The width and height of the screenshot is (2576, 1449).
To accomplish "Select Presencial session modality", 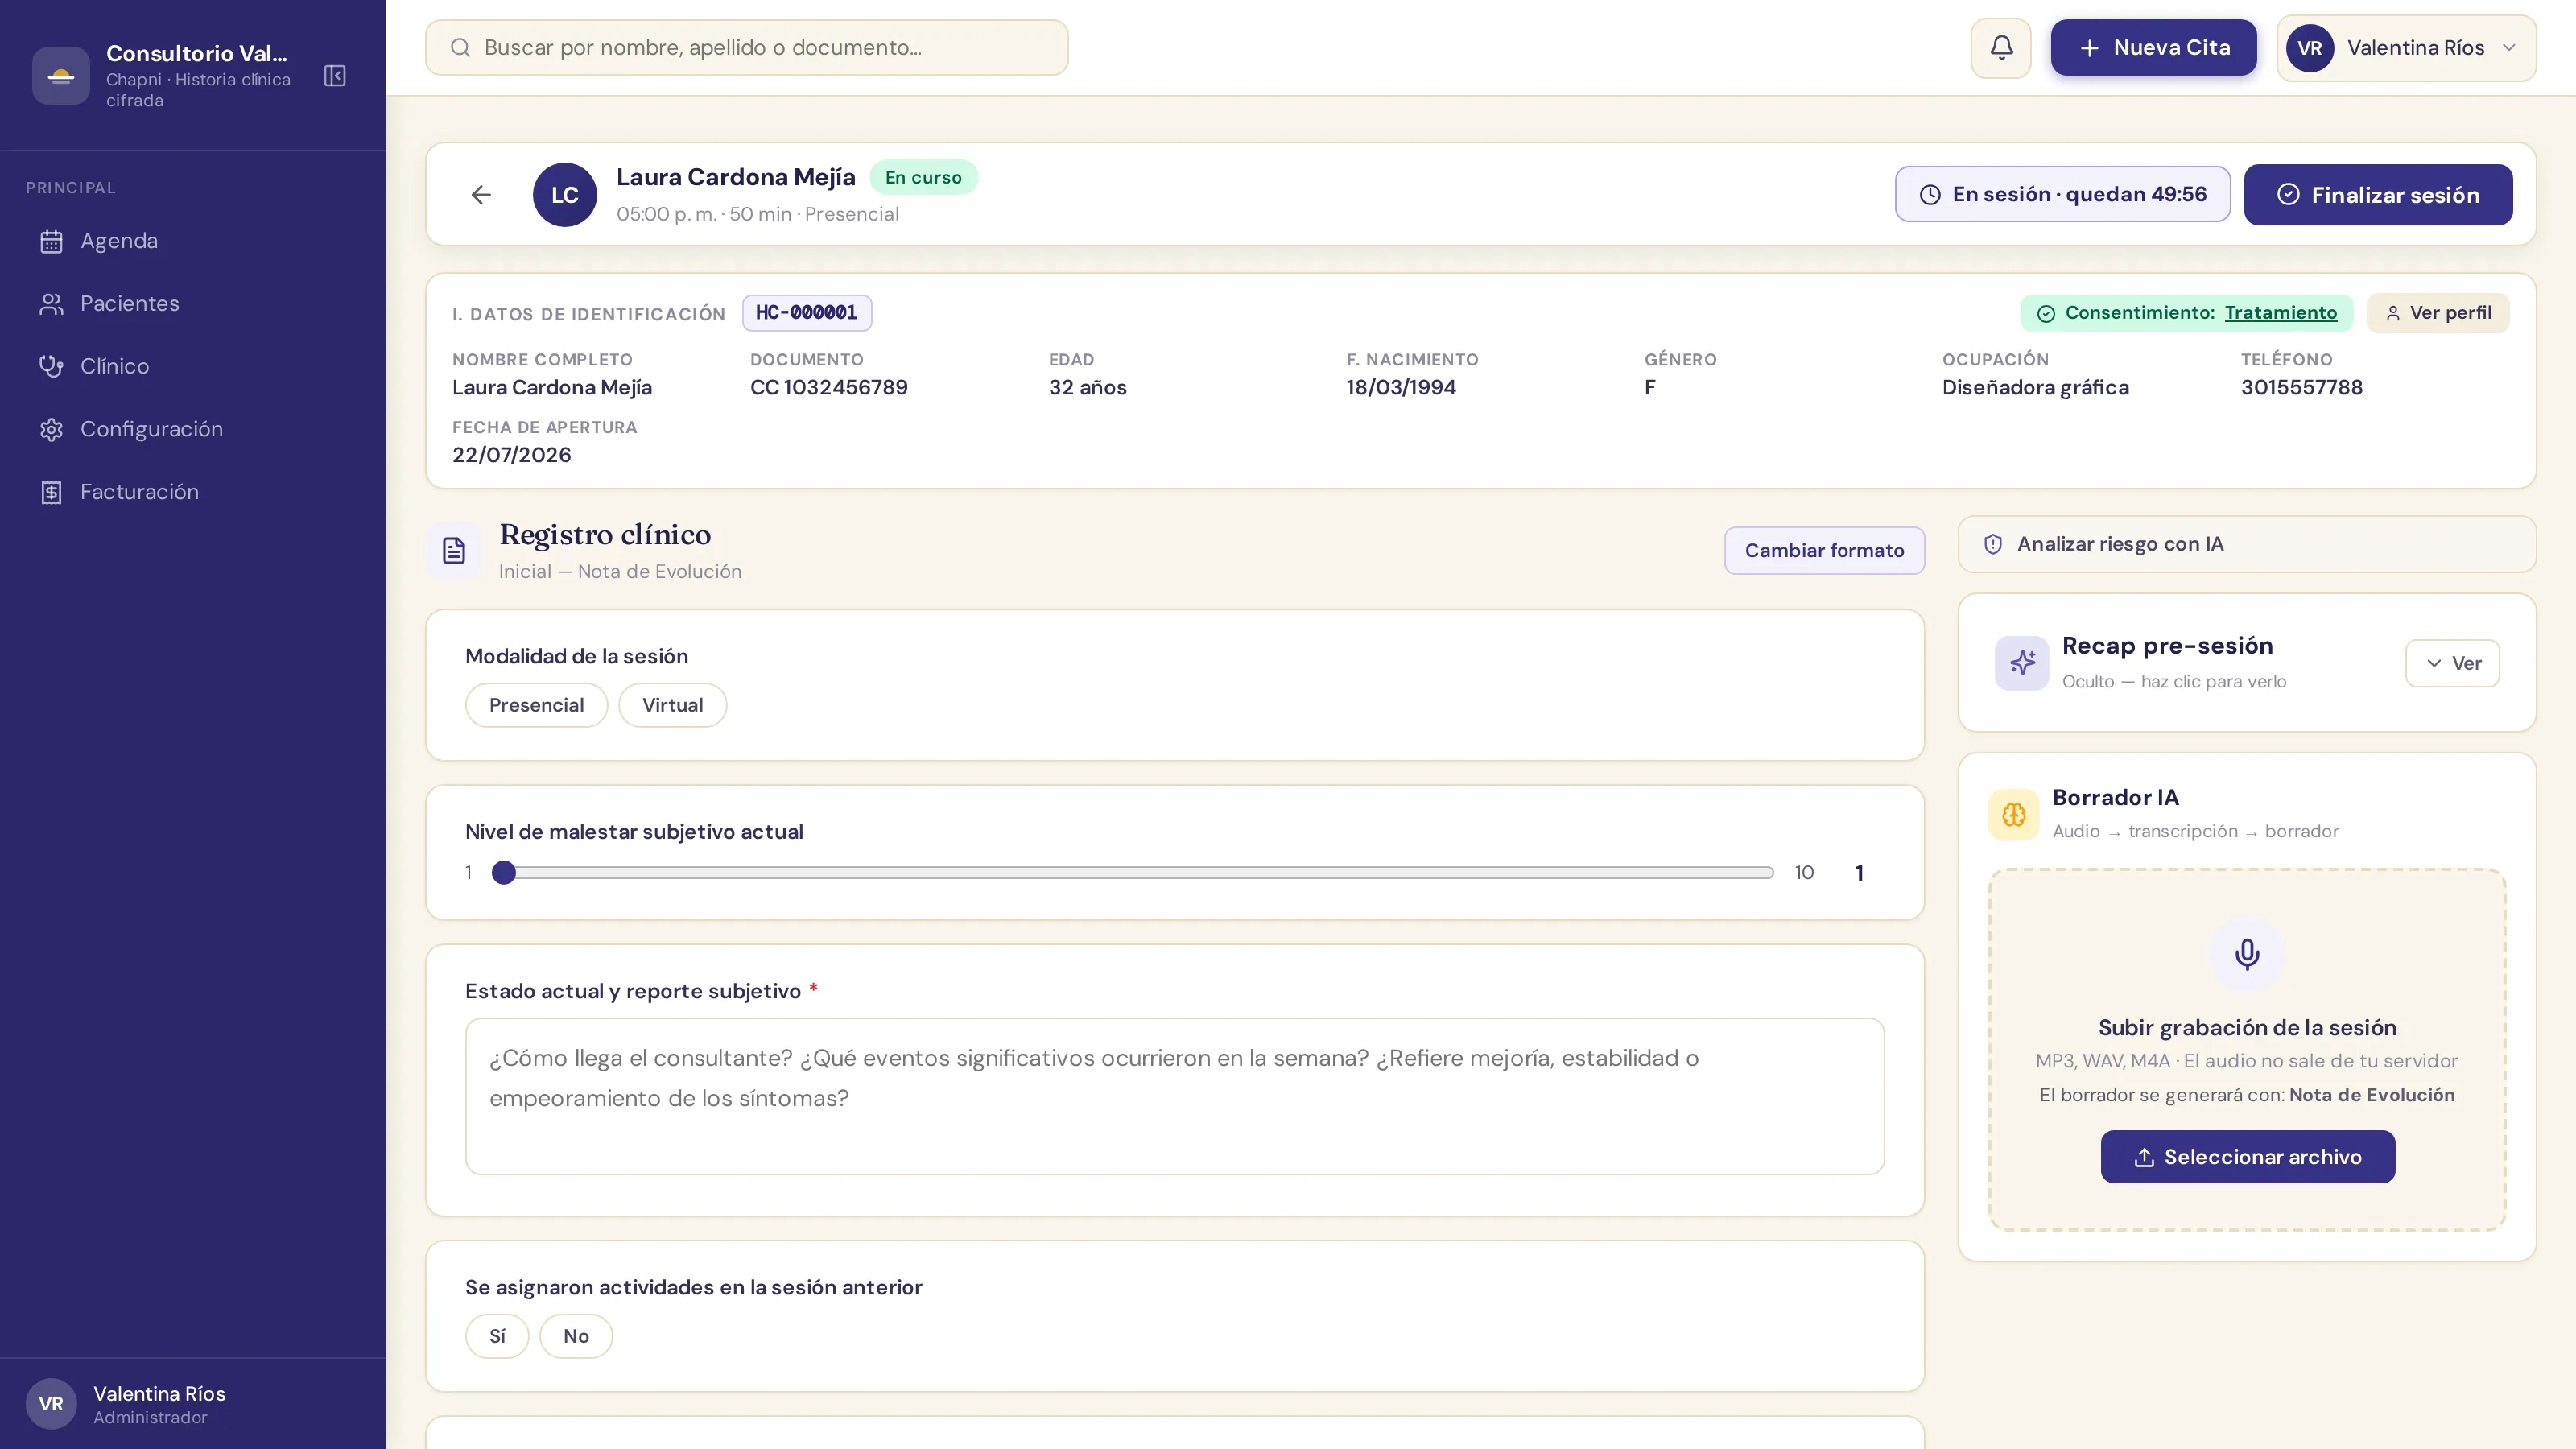I will (536, 705).
